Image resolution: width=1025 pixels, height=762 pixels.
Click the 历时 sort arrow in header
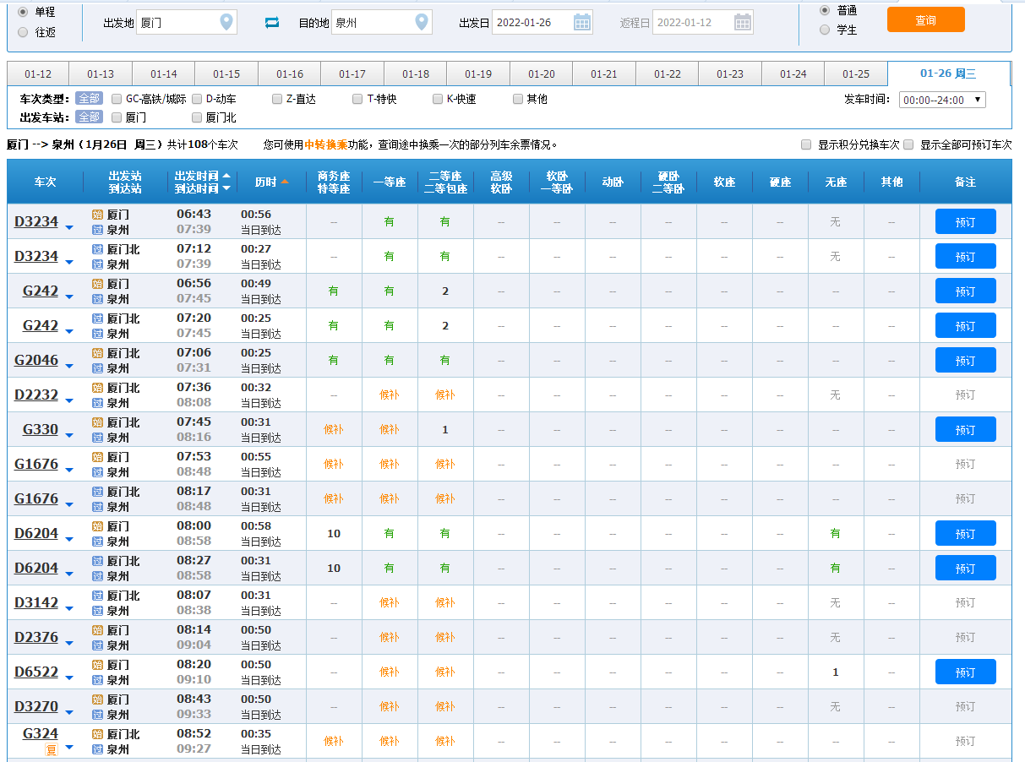[285, 182]
